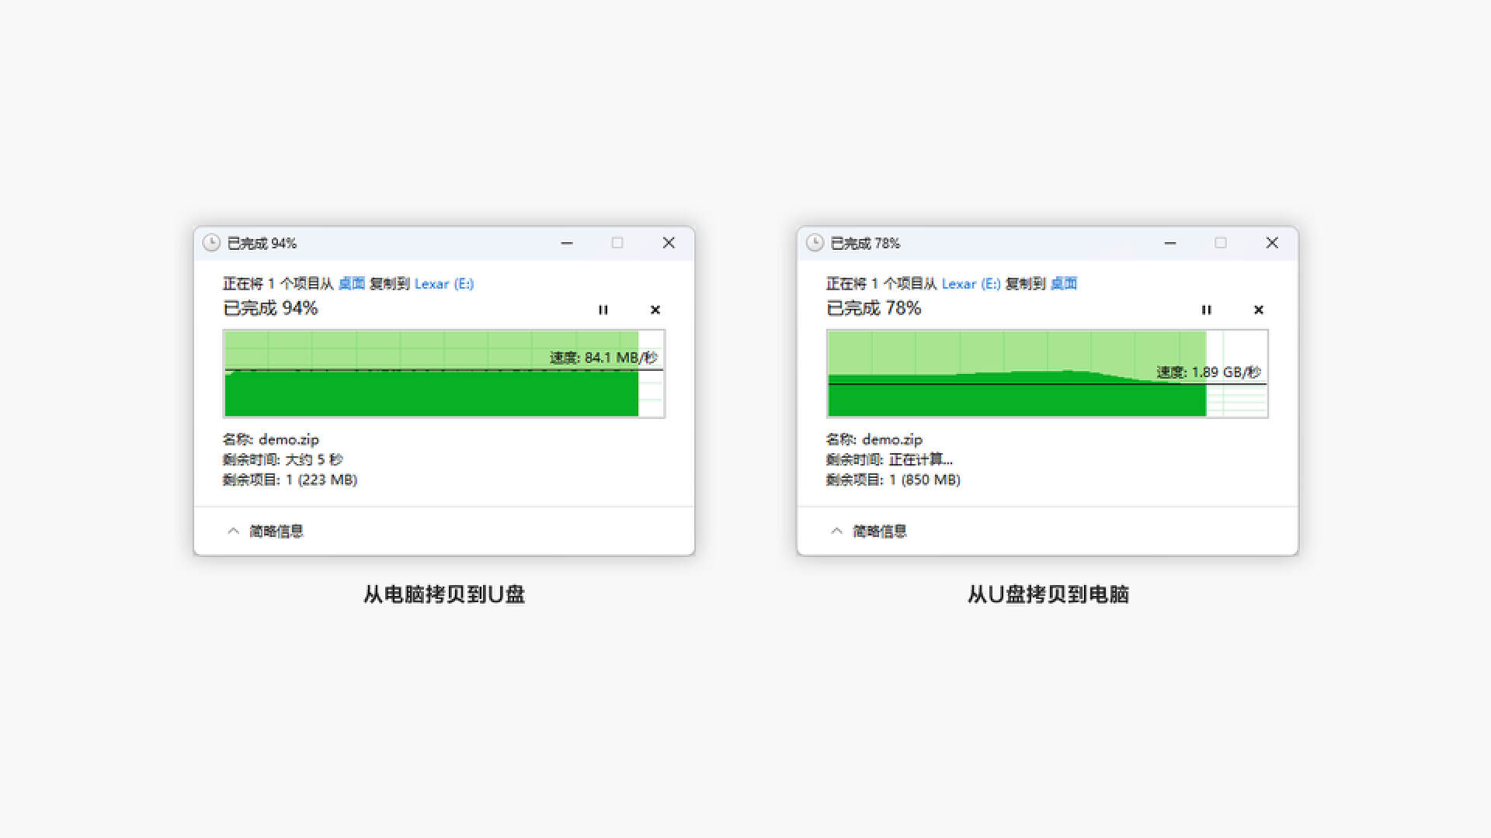Close the 已完成 94% dialog window
Image resolution: width=1491 pixels, height=838 pixels.
click(669, 243)
